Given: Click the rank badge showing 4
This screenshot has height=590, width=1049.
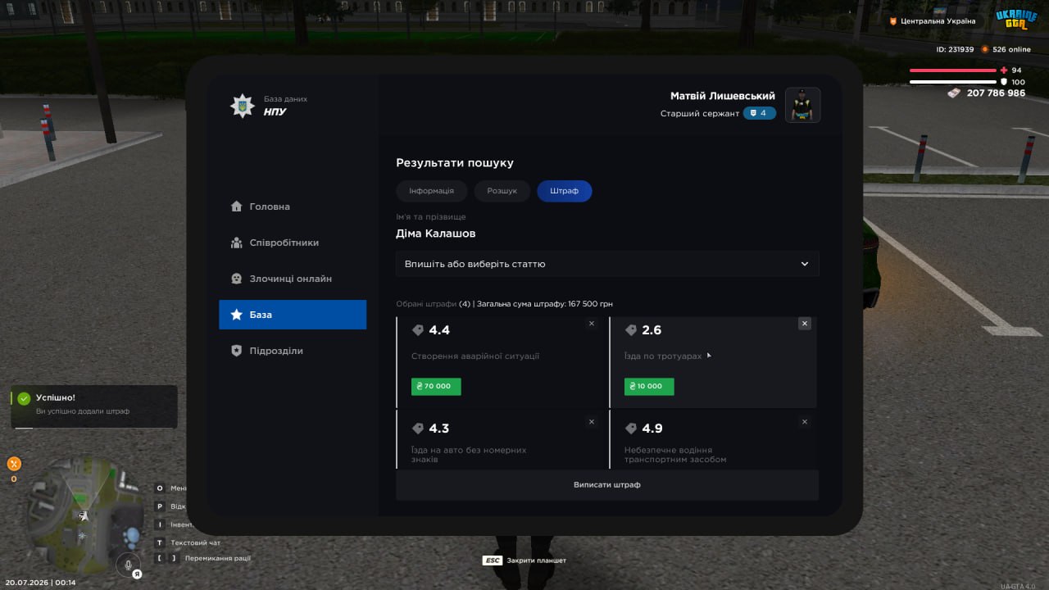Looking at the screenshot, I should pos(760,113).
